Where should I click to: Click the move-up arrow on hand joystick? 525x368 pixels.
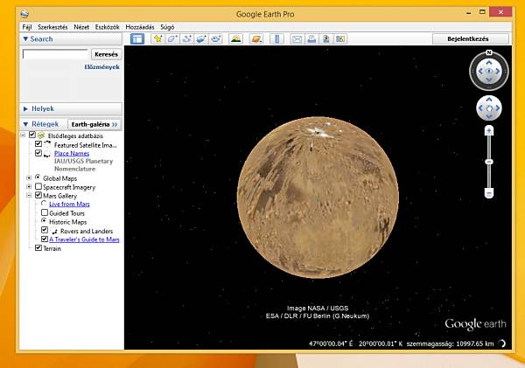(x=489, y=100)
